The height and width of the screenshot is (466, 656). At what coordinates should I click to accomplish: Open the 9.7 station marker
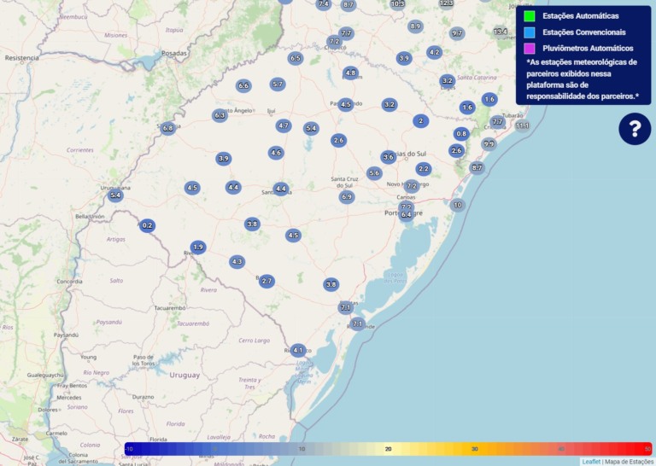(x=457, y=33)
